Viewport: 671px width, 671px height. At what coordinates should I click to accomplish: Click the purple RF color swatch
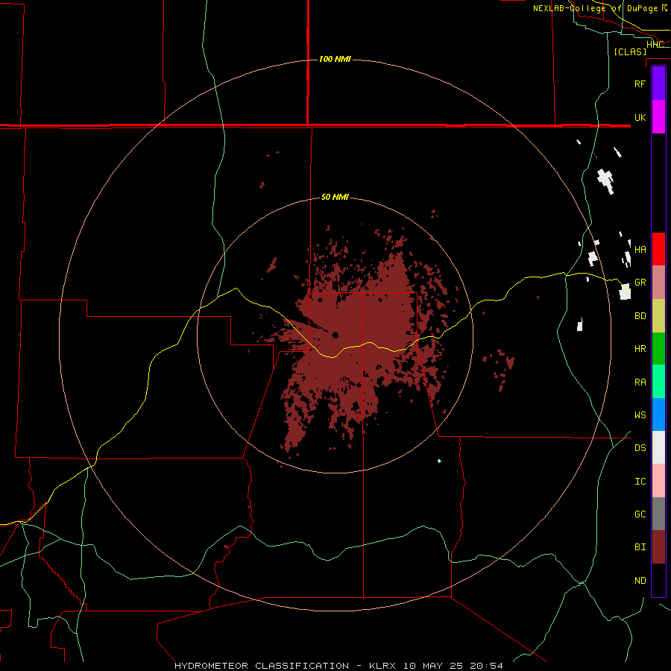[658, 84]
